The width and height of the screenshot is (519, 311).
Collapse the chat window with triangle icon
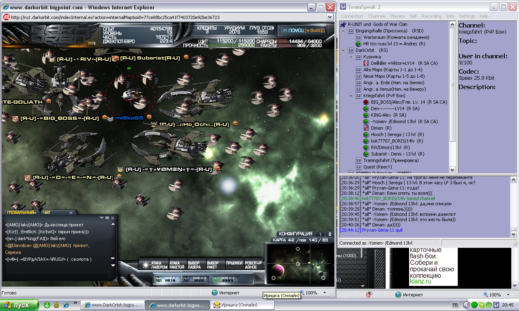[x=102, y=218]
